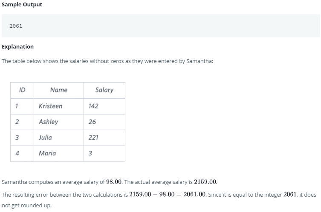Click the Explanation heading
The height and width of the screenshot is (212, 321).
pyautogui.click(x=17, y=46)
